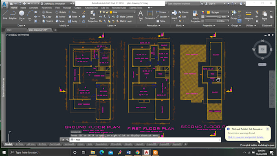Expand the Properties panel
The image size is (277, 156).
click(x=209, y=25)
